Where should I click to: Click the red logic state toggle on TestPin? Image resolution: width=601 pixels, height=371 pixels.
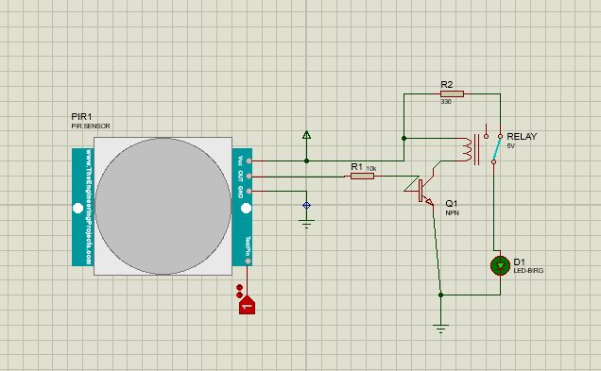tap(248, 305)
